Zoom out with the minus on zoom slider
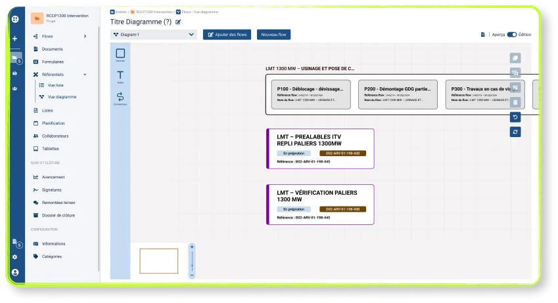Screen dimensions: 558x303 [x=192, y=275]
